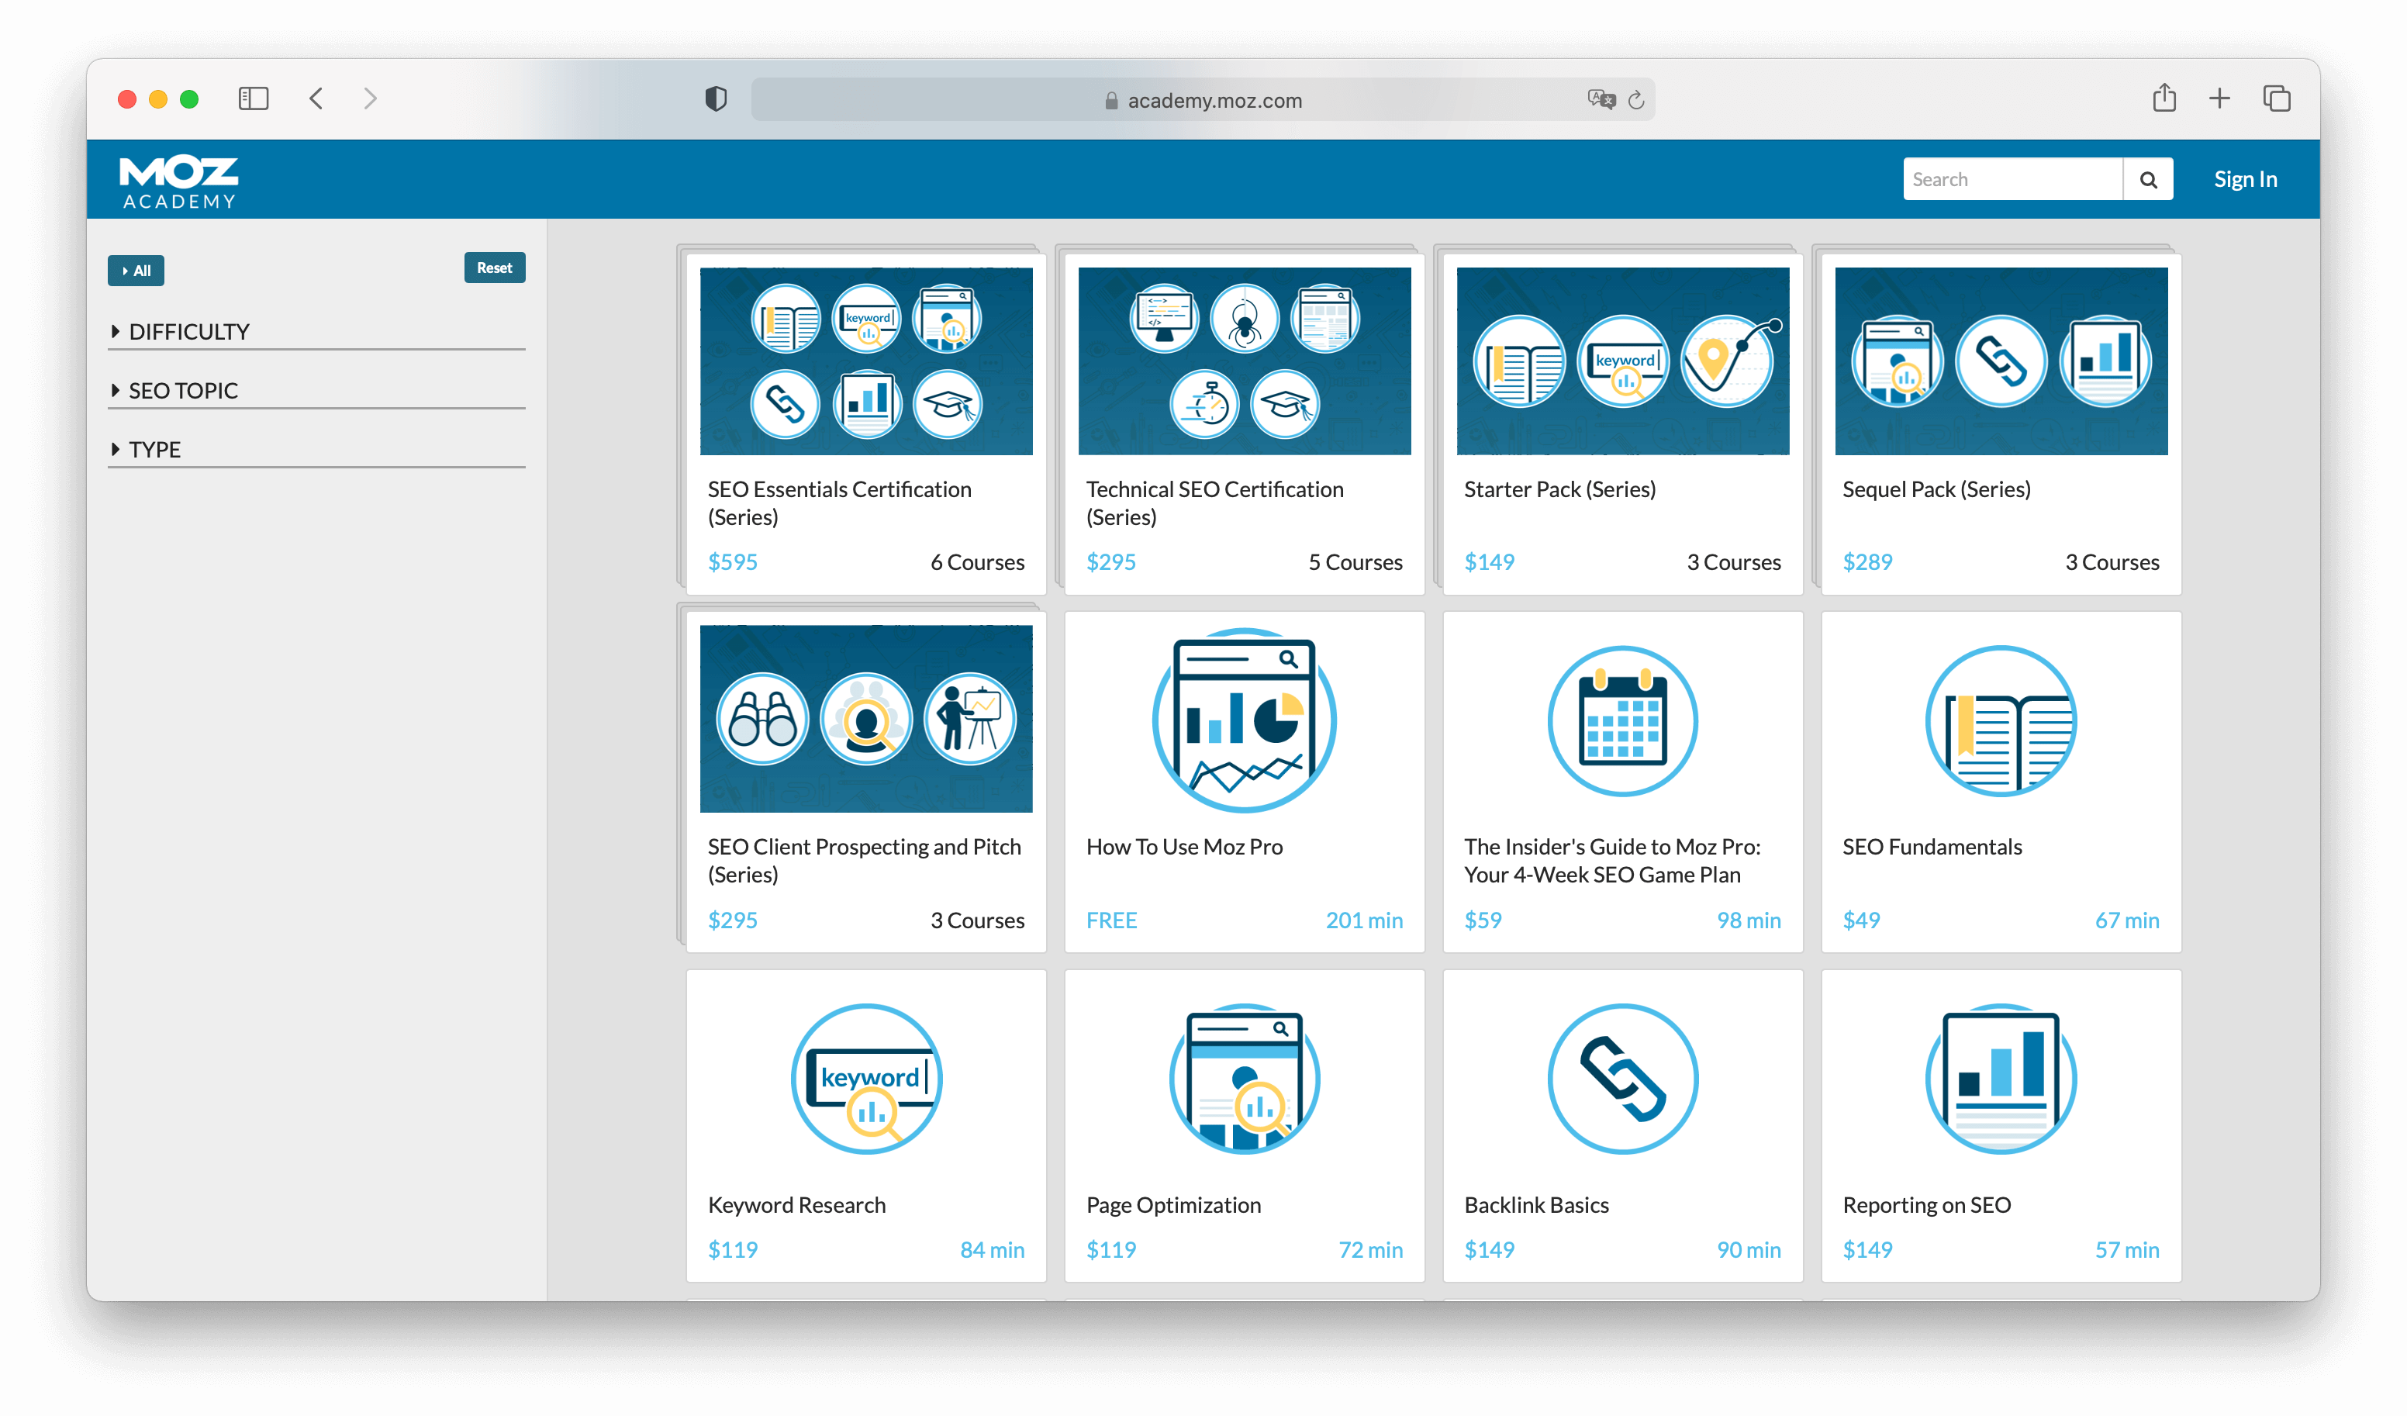Viewport: 2407px width, 1416px height.
Task: Open SEO Fundamentals course title
Action: click(x=1932, y=847)
